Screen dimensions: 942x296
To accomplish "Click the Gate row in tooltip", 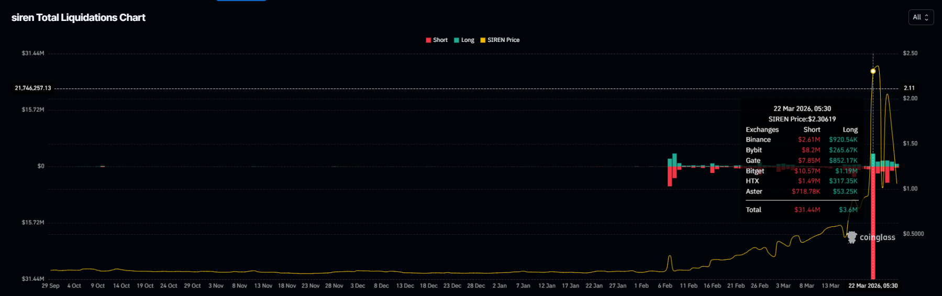I will (x=802, y=160).
